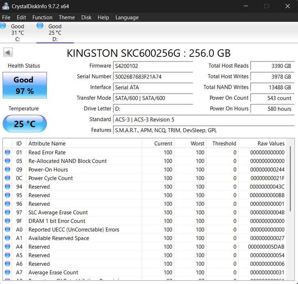Click the ID column header
Image resolution: width=298 pixels, height=284 pixels.
[x=19, y=144]
